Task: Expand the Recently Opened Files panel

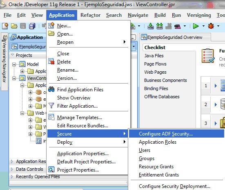Action: click(x=12, y=176)
